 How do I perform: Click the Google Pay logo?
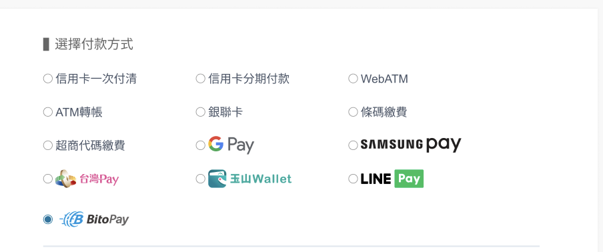pyautogui.click(x=231, y=145)
